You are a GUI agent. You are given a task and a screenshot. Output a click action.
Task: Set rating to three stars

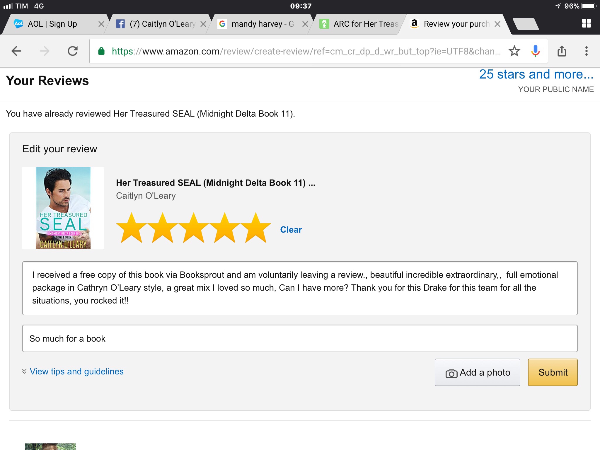pyautogui.click(x=194, y=228)
